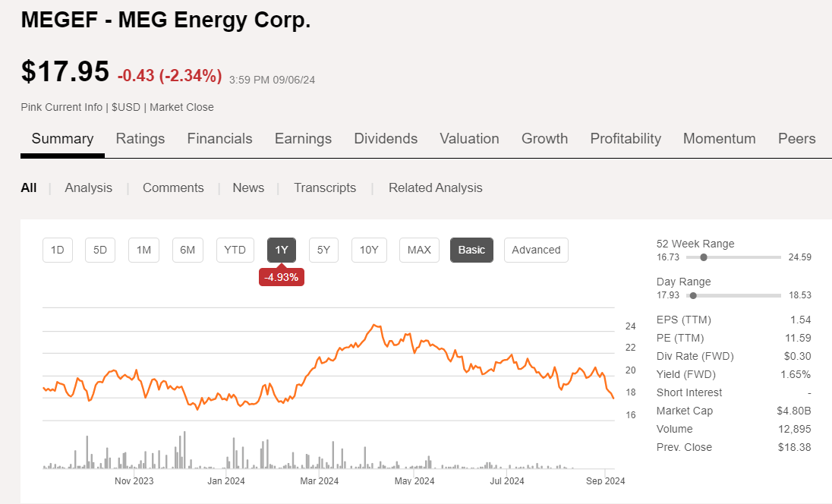Image resolution: width=832 pixels, height=504 pixels.
Task: Switch chart to YTD view
Action: (x=235, y=250)
